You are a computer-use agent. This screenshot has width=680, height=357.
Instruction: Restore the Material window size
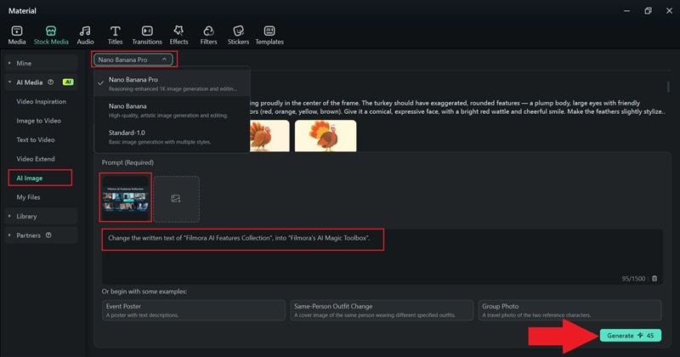click(x=648, y=11)
